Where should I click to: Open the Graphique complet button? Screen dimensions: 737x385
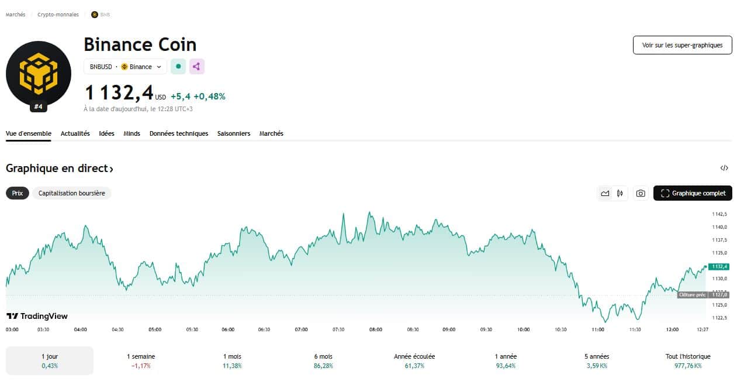(693, 193)
